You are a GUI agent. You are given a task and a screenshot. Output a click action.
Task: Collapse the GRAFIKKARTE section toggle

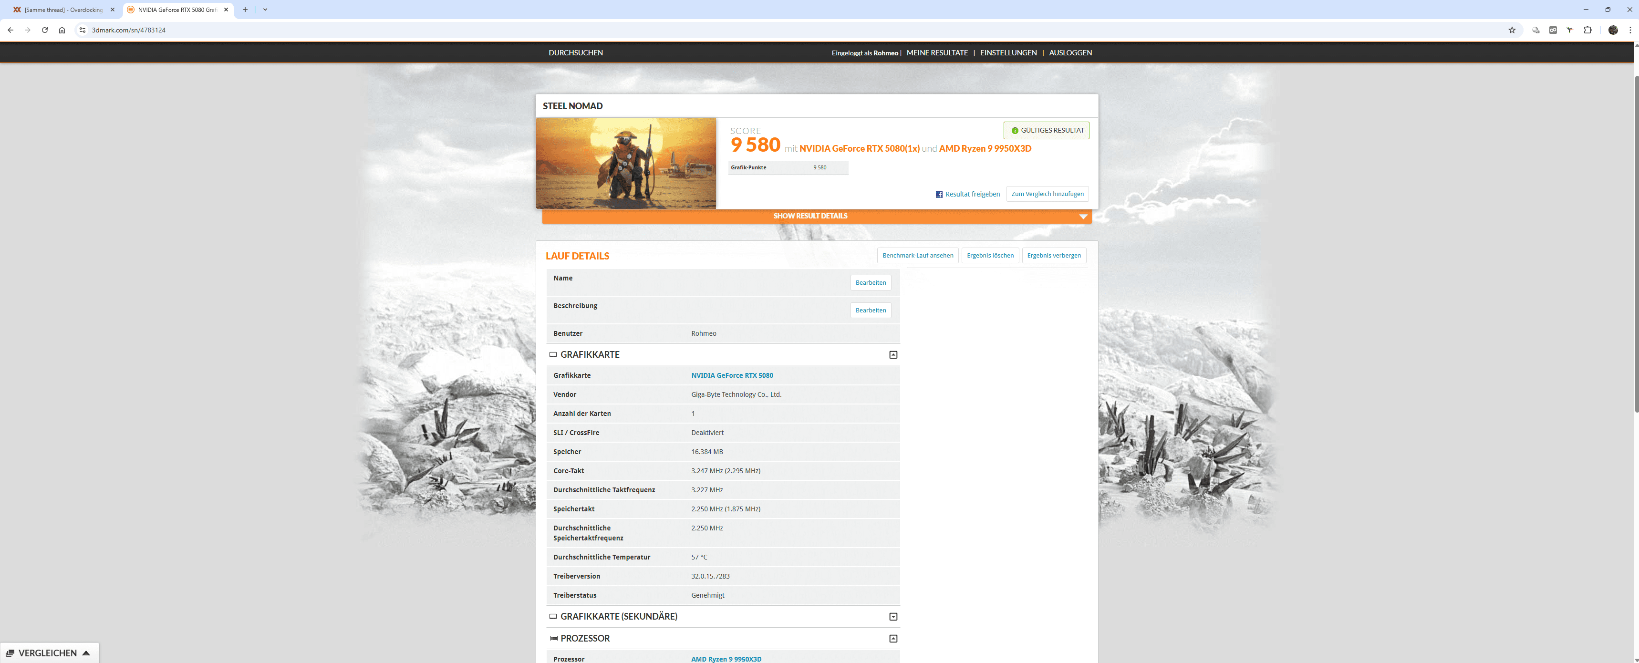click(893, 354)
